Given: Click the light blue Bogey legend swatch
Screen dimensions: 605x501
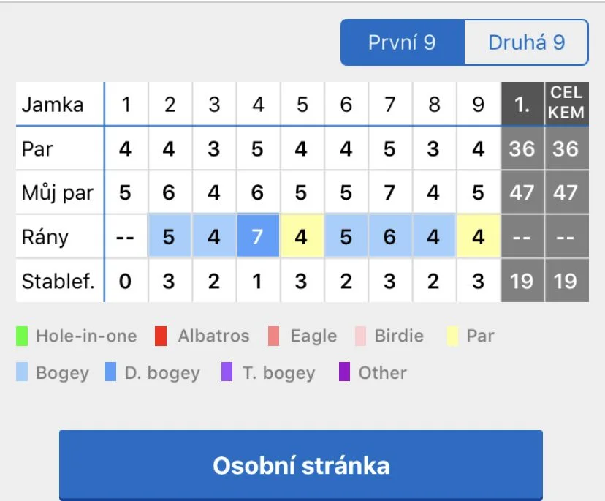Looking at the screenshot, I should coord(22,372).
